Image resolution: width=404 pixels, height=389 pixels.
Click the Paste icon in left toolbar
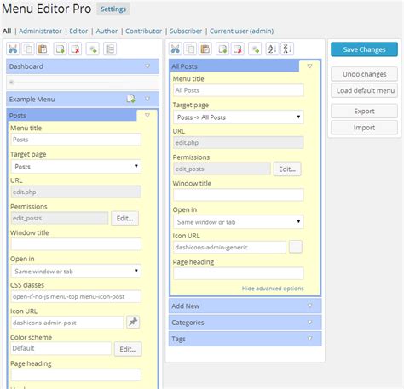click(x=43, y=49)
